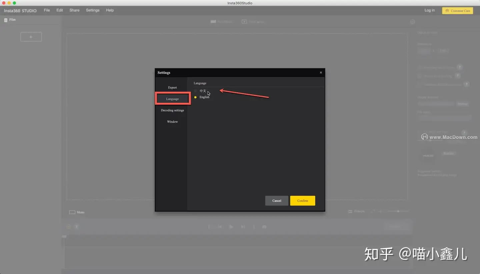
Task: Click the Cancel button in Settings
Action: point(277,201)
